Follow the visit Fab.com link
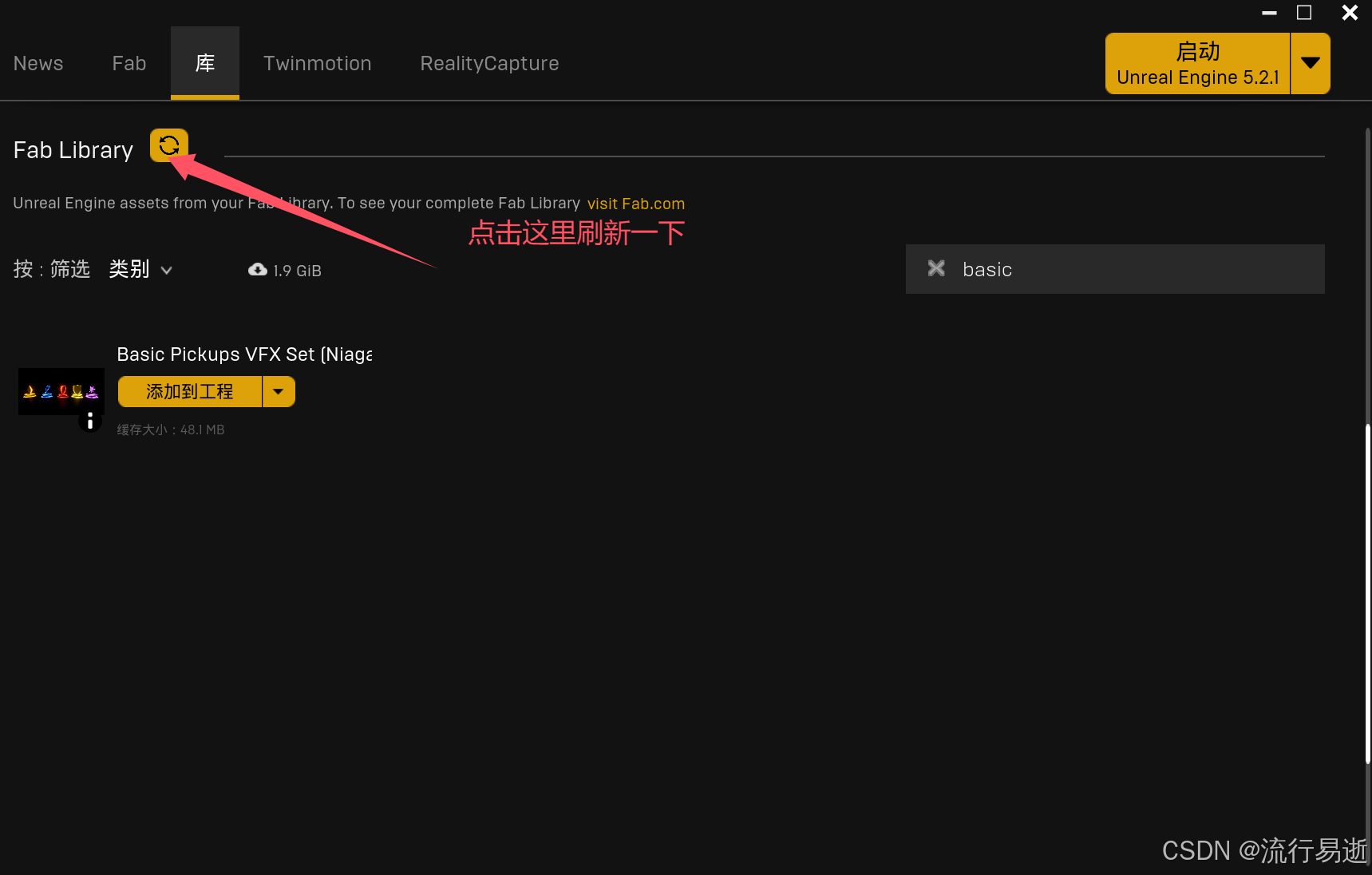Image resolution: width=1372 pixels, height=875 pixels. click(636, 204)
